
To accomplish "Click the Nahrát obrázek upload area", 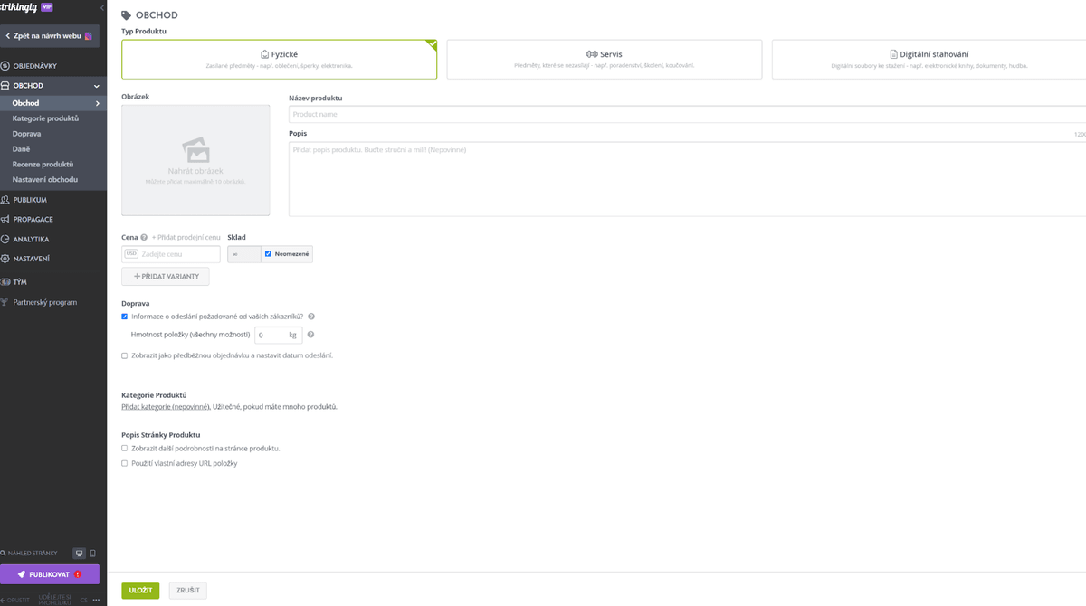I will tap(195, 160).
